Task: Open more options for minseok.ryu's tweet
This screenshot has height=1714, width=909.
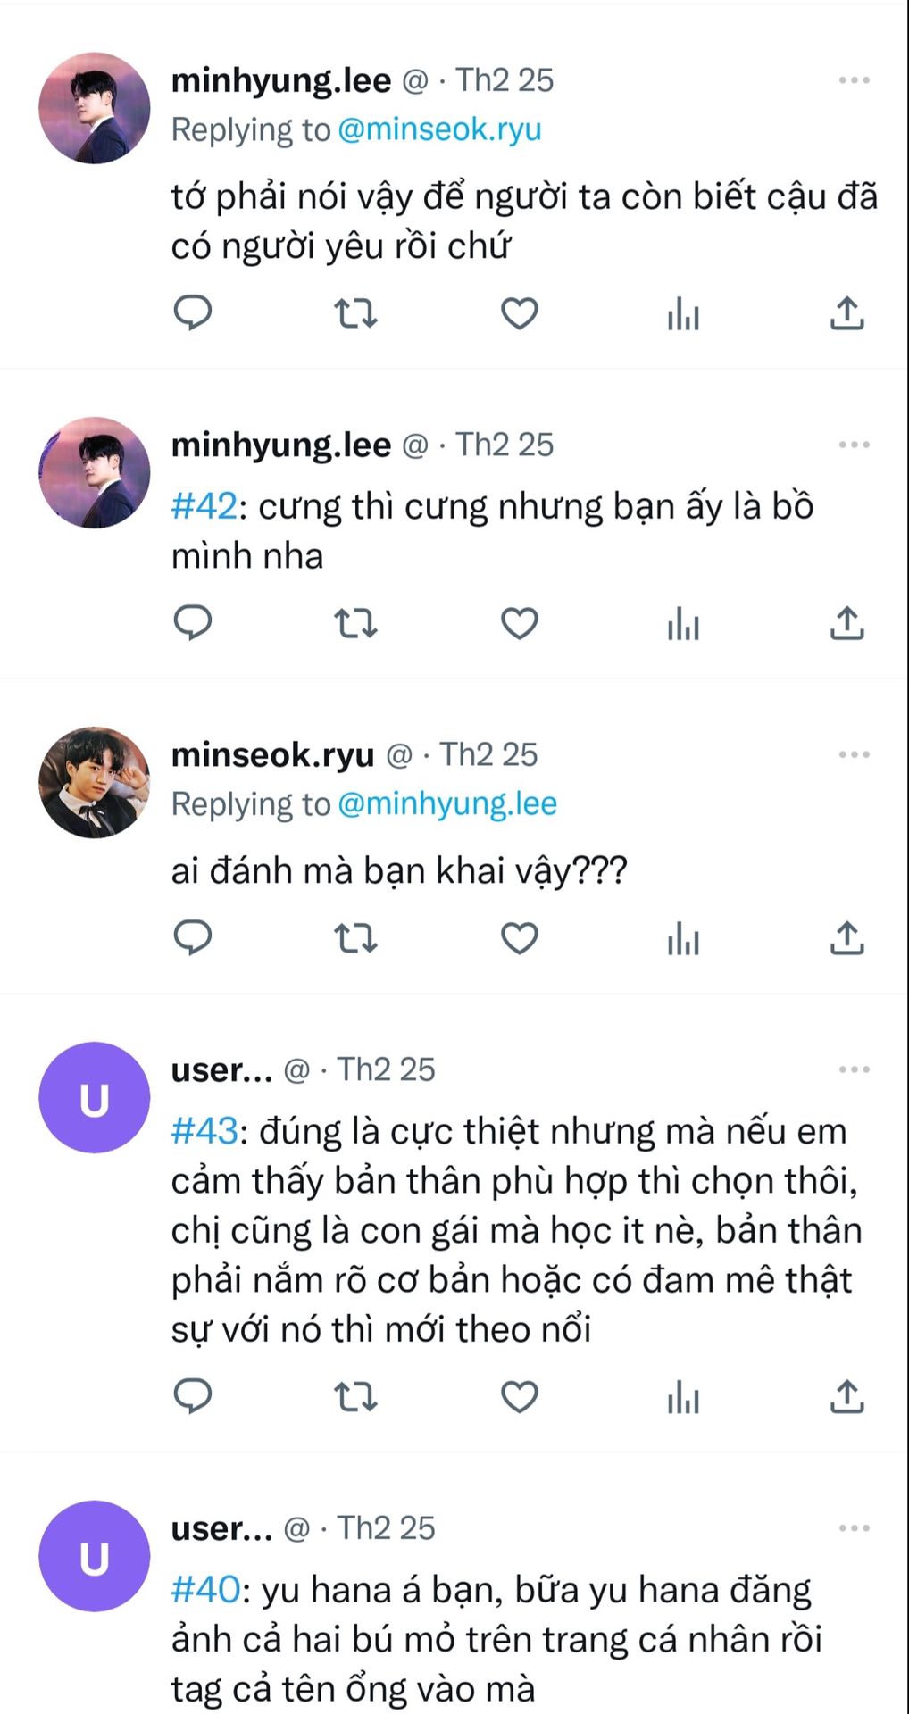Action: point(855,754)
